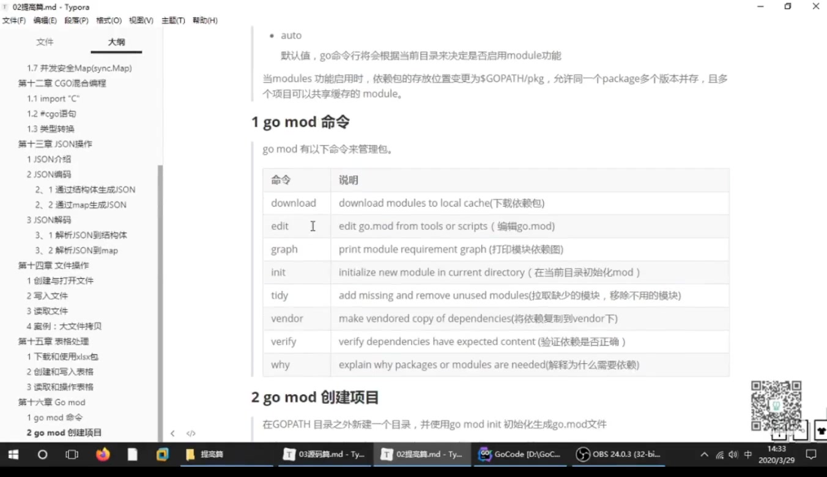Jump to outline 4 案例：大文件拷贝
827x477 pixels.
[x=64, y=326]
